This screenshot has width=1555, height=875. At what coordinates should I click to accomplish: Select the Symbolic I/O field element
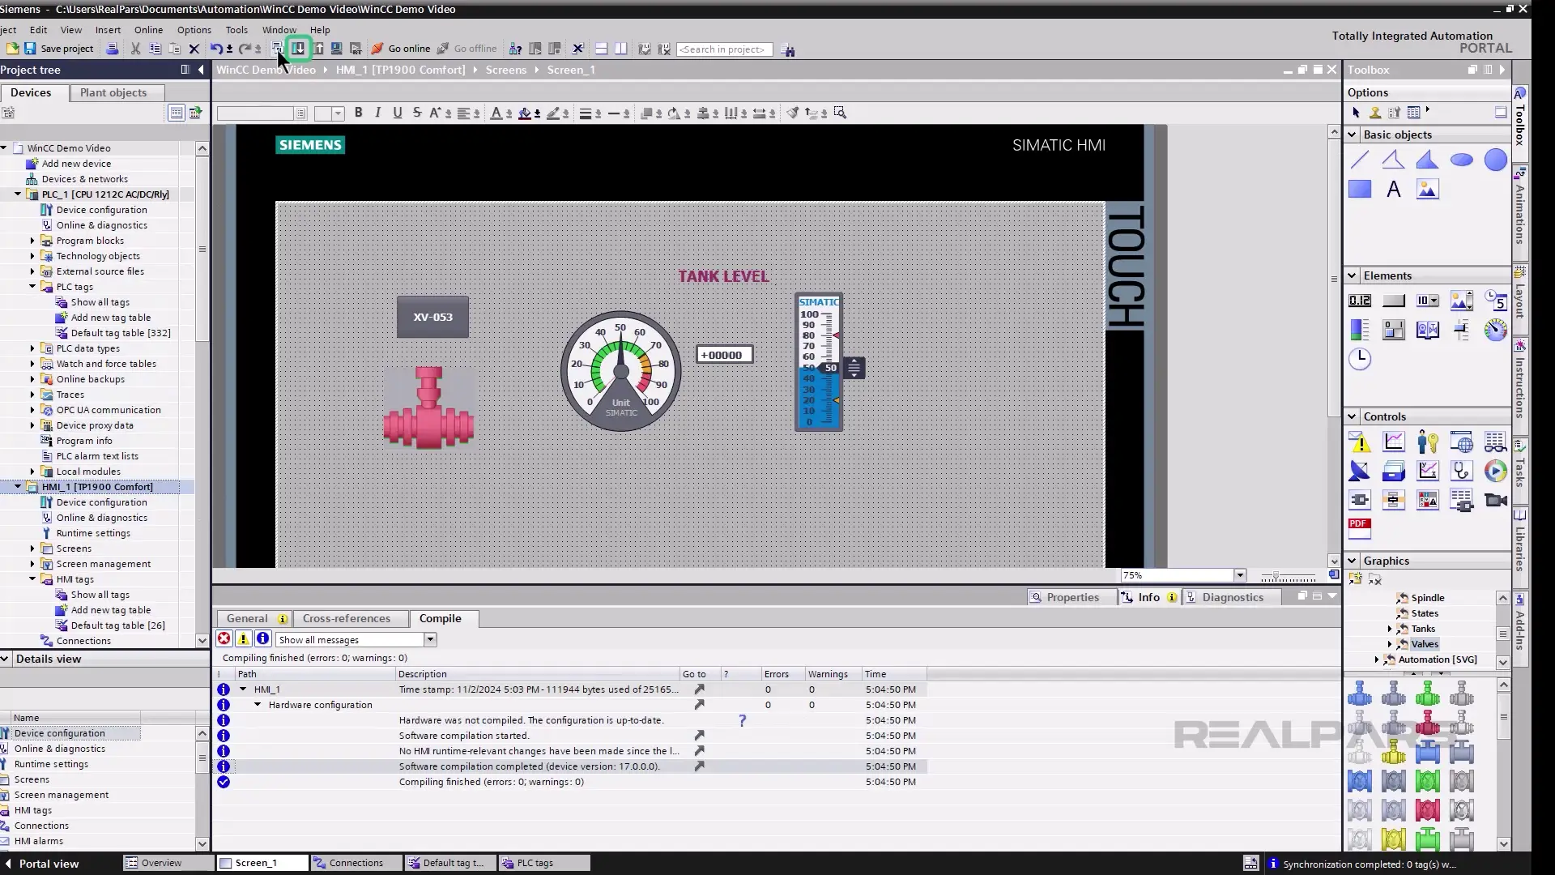point(1428,301)
